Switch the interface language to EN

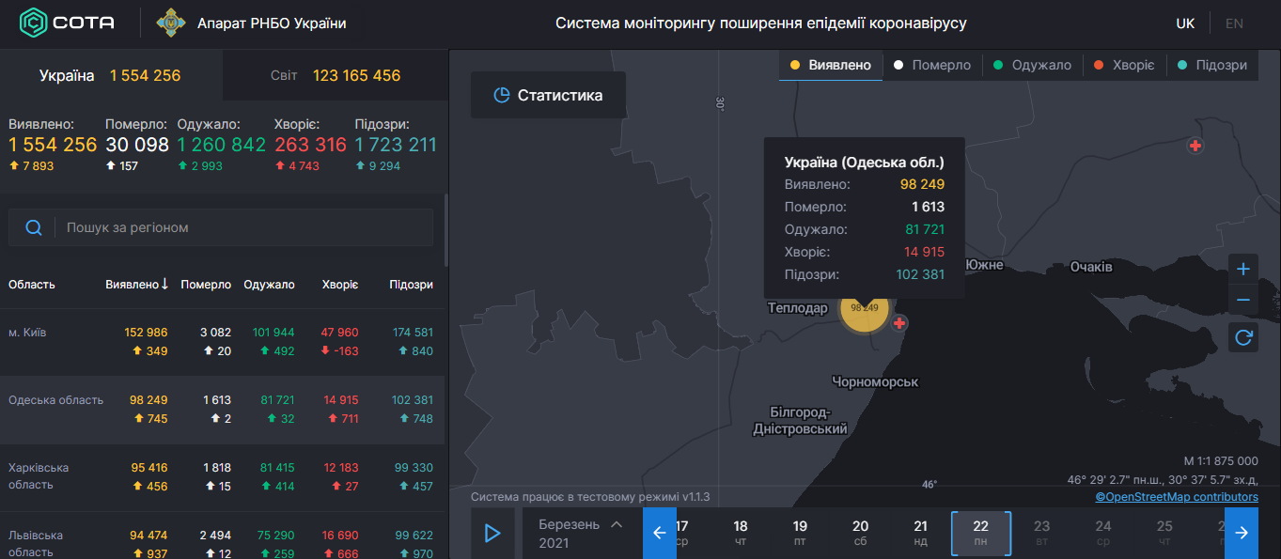[x=1234, y=23]
